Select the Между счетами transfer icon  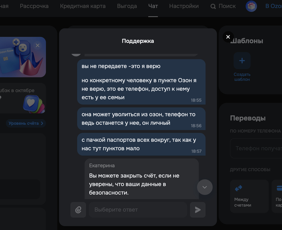(238, 188)
